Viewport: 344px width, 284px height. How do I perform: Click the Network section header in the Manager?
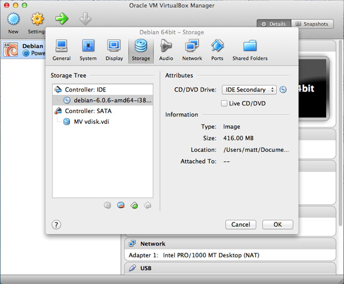coord(230,244)
